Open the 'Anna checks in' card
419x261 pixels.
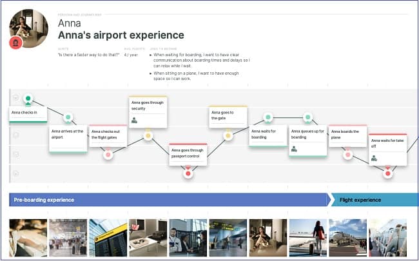[x=28, y=115]
